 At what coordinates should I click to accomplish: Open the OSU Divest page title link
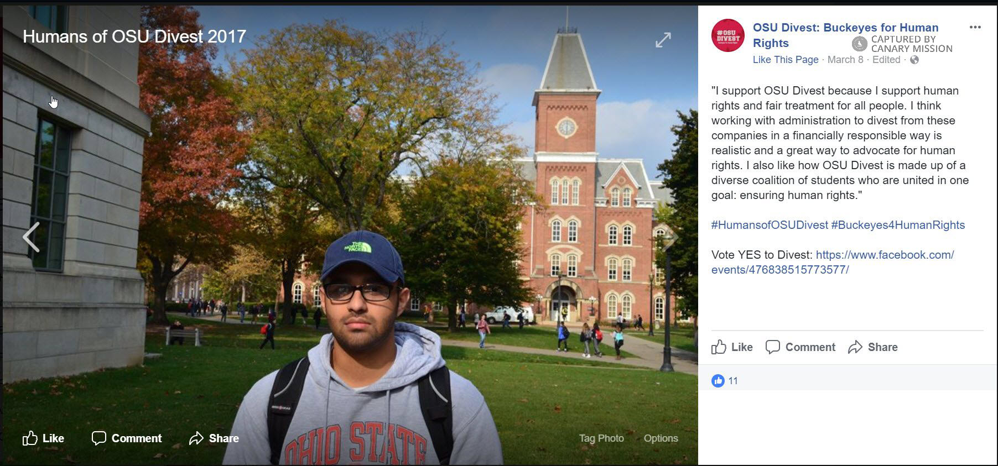845,28
